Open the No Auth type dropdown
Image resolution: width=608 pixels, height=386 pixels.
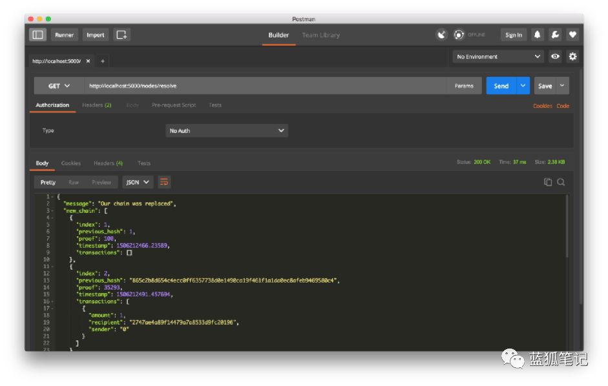pyautogui.click(x=227, y=130)
